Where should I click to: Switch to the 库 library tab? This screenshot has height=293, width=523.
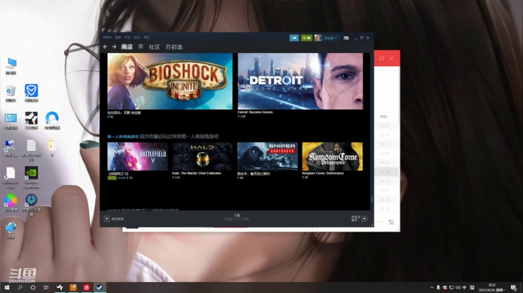point(141,47)
